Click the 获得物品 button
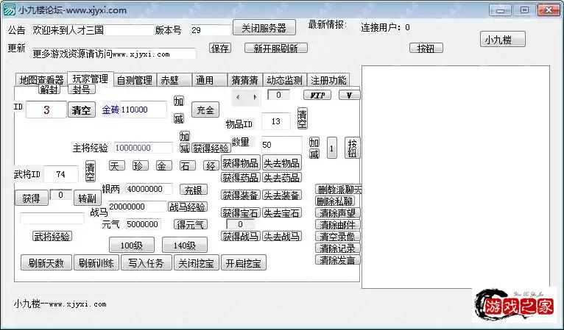The height and width of the screenshot is (330, 564). [241, 163]
